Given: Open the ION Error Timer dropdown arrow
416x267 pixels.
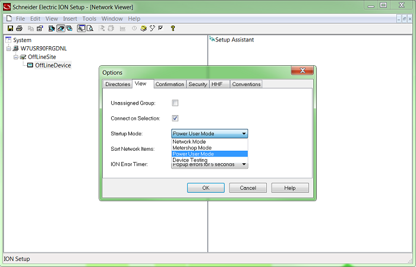Looking at the screenshot, I should pos(244,164).
